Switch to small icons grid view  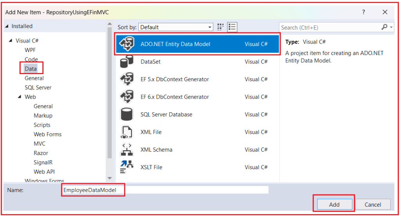[x=221, y=27]
